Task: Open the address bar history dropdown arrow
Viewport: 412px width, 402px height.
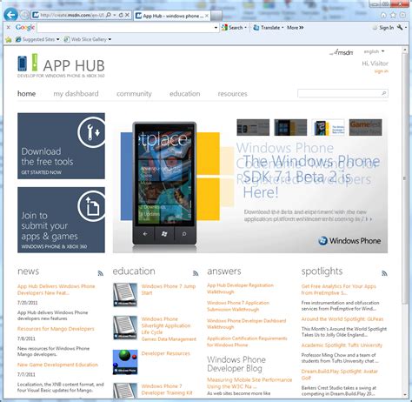Action: tap(115, 15)
